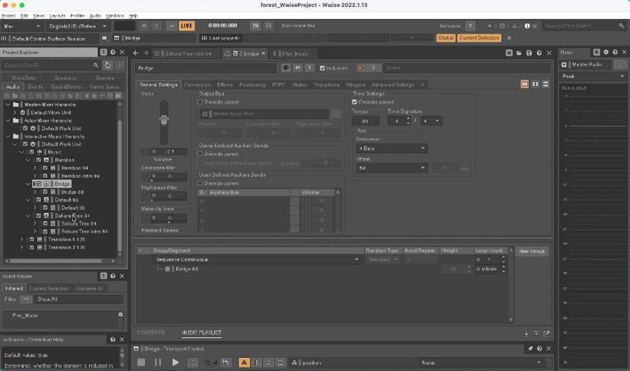Click Show All in Event Viewer
The height and width of the screenshot is (371, 630).
click(x=79, y=299)
